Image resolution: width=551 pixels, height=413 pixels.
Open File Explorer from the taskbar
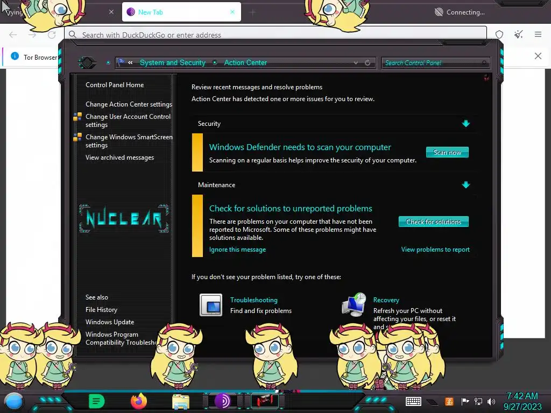coord(181,401)
